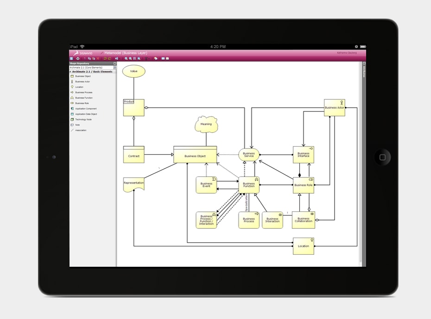
Task: Click the first zoom magnifier icon
Action: point(126,59)
